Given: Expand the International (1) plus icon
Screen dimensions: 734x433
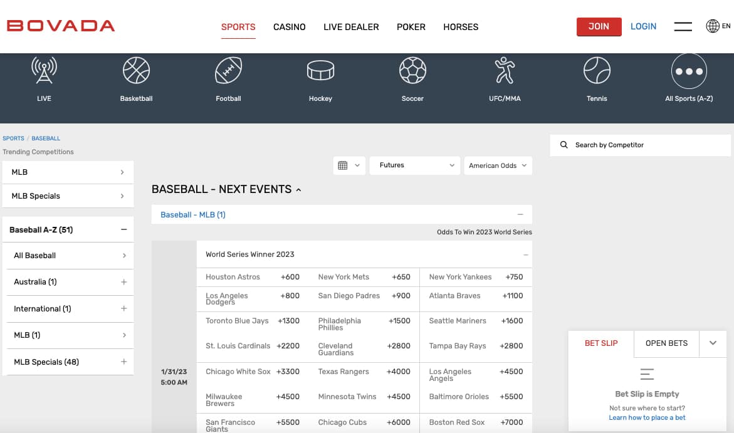Looking at the screenshot, I should coord(123,308).
